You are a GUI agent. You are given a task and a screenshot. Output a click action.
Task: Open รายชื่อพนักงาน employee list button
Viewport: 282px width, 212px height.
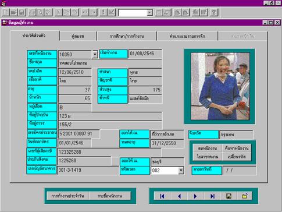click(110, 196)
